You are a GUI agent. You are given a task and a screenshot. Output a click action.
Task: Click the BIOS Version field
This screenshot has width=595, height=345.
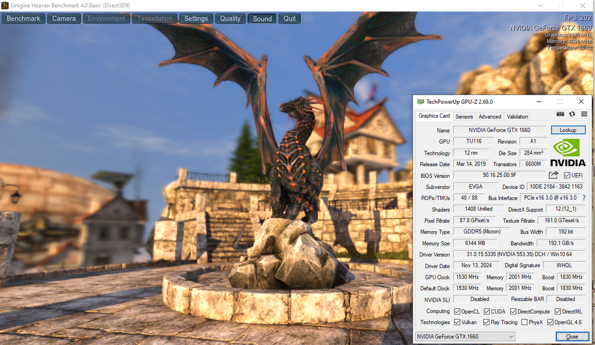tap(499, 175)
